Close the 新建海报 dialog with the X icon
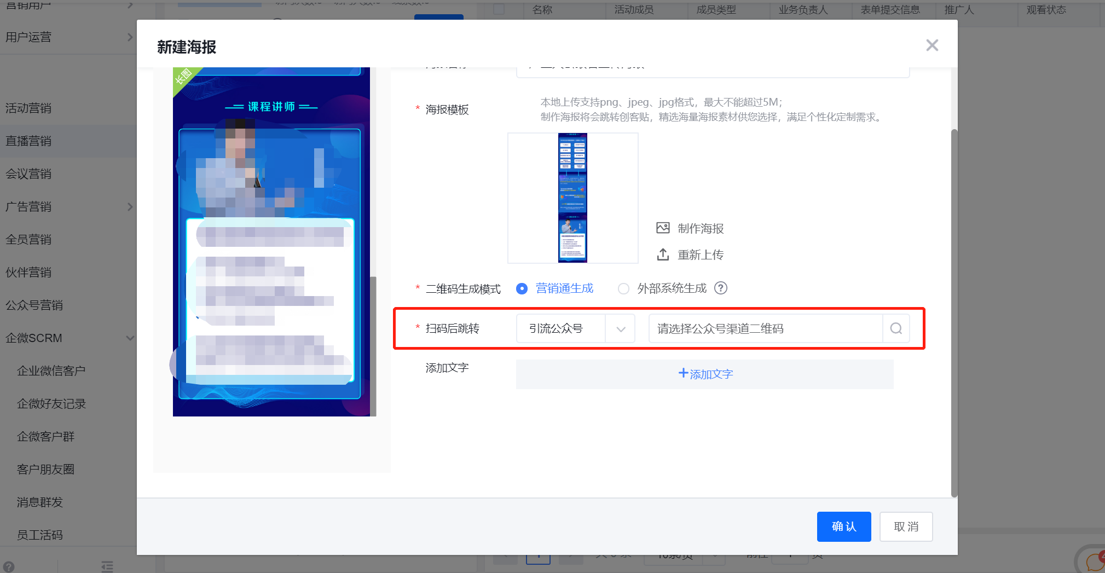This screenshot has height=573, width=1105. coord(932,45)
